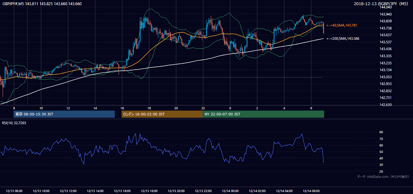
Task: Click the 143.537 price axis label
Action: [x=386, y=42]
